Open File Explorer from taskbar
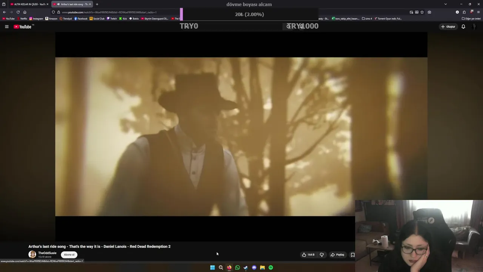Viewport: 483px width, 272px height. pos(262,267)
